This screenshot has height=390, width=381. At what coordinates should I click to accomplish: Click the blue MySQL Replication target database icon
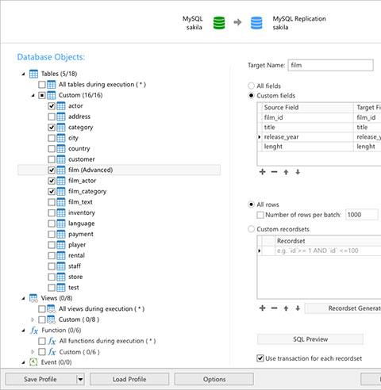(x=256, y=23)
